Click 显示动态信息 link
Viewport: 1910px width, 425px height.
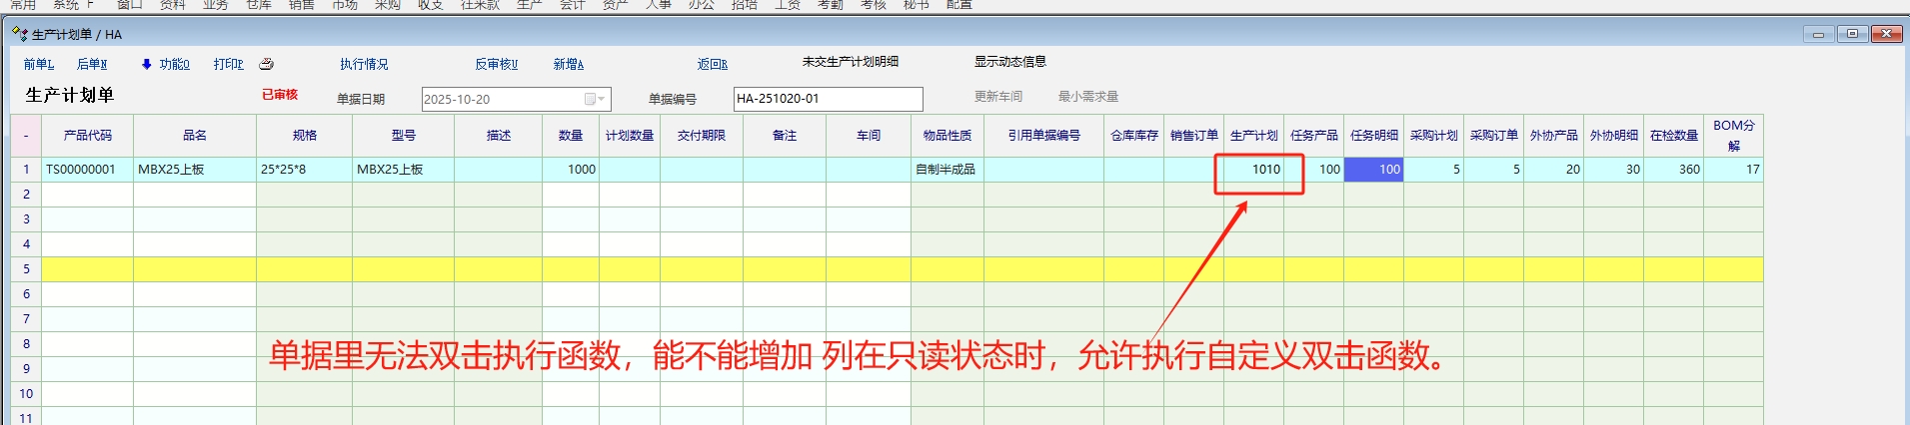tap(1009, 62)
